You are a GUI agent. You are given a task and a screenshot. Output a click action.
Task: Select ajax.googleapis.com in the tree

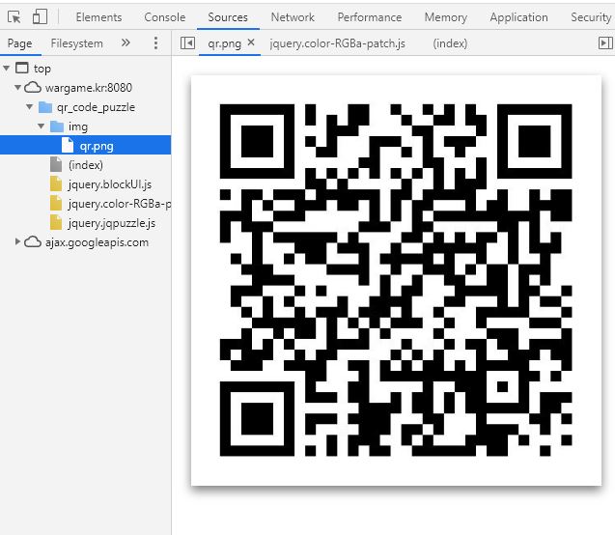(97, 242)
